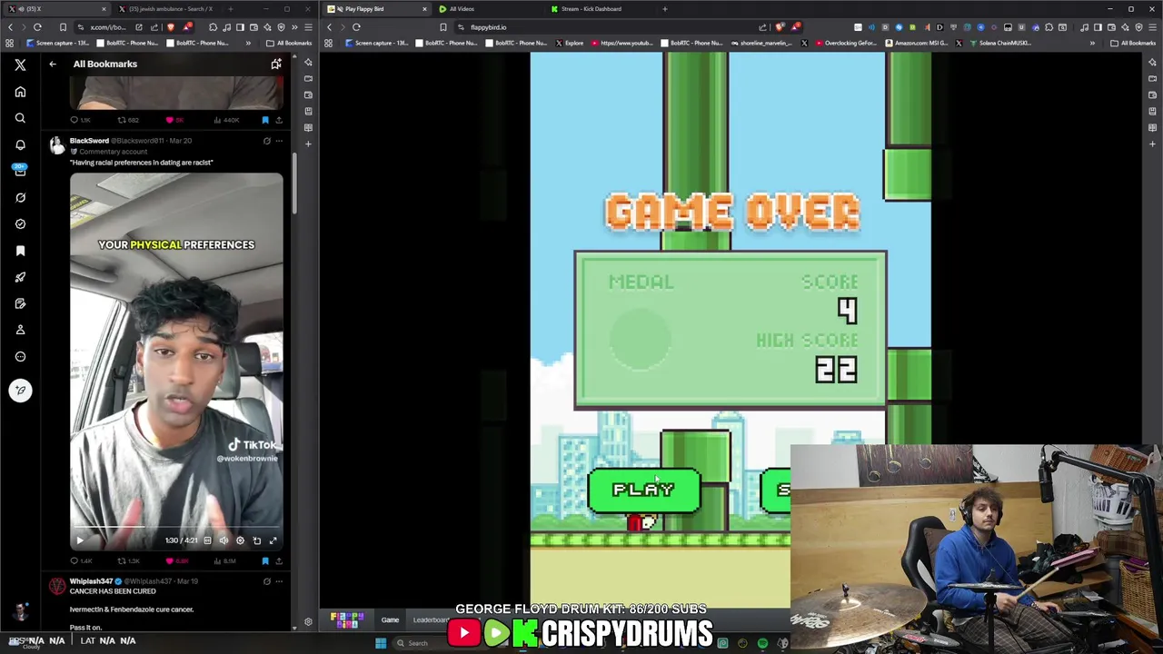Viewport: 1163px width, 654px height.
Task: Unlike the top tweet with 5K likes
Action: coord(170,120)
